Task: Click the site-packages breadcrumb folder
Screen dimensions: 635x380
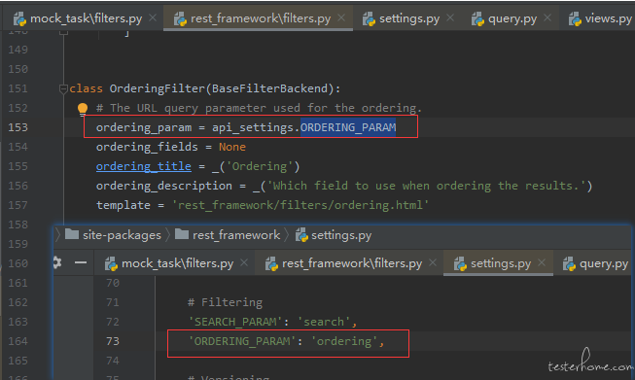Action: (x=113, y=235)
